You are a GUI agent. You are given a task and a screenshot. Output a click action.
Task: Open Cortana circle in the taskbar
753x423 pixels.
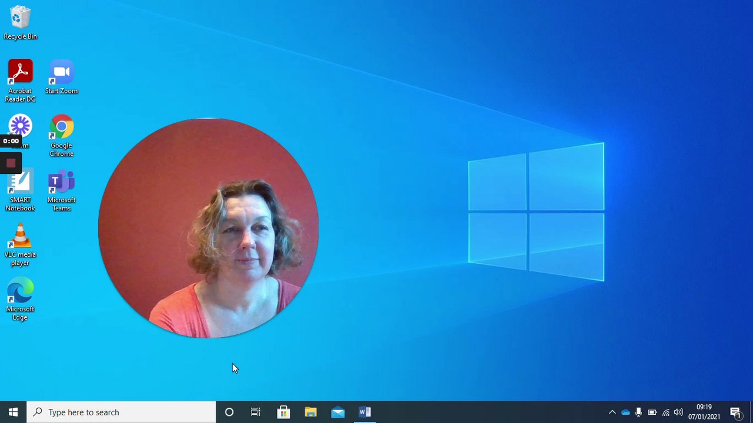229,412
